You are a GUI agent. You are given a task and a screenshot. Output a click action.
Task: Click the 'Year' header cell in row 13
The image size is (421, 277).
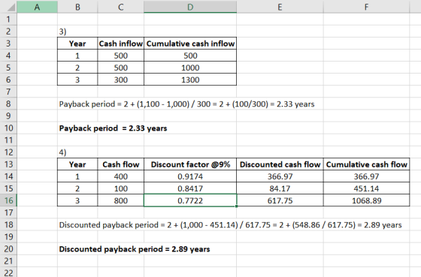[77, 164]
